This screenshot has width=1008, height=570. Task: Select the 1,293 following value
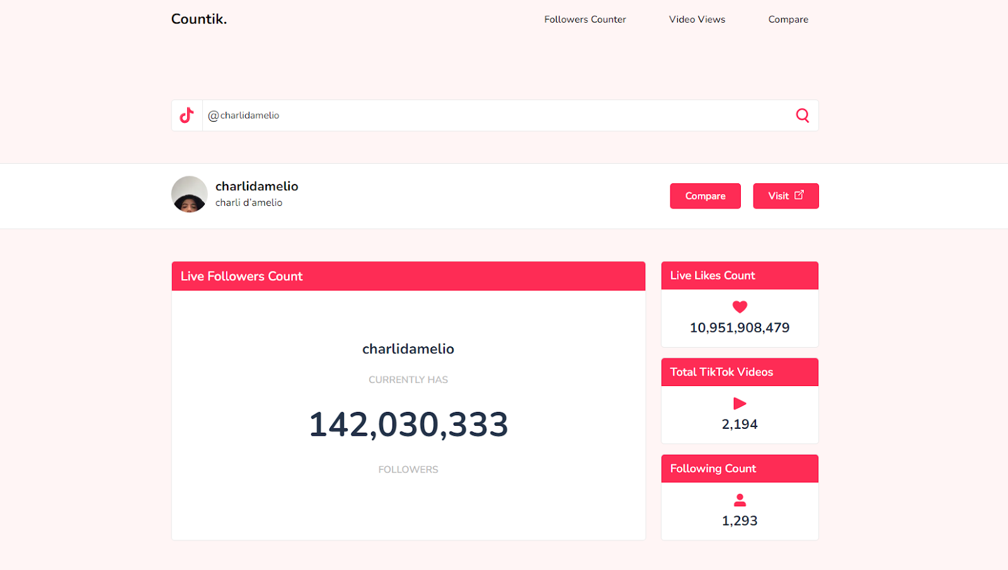click(x=740, y=521)
